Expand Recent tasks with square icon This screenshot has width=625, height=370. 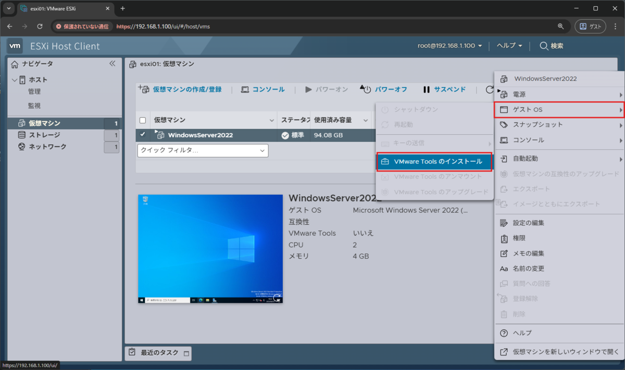(x=186, y=354)
